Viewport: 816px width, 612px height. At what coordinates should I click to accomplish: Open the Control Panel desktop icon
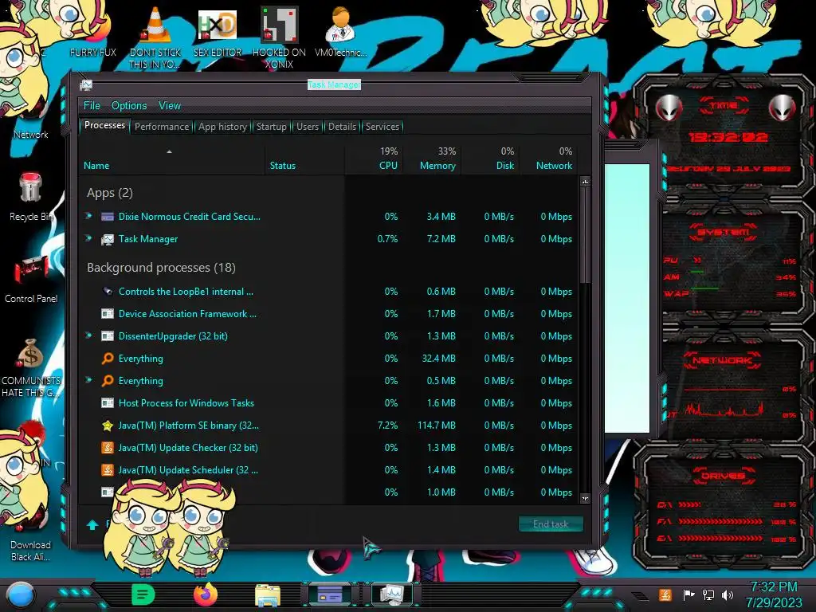pyautogui.click(x=31, y=279)
